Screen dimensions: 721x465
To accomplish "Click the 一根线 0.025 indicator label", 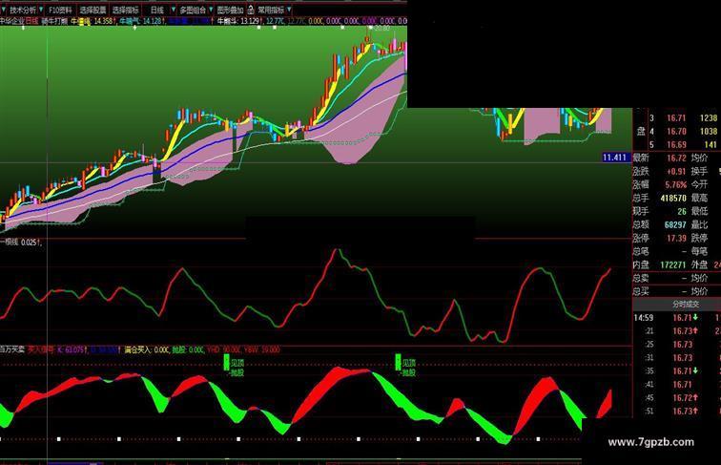I will click(21, 243).
